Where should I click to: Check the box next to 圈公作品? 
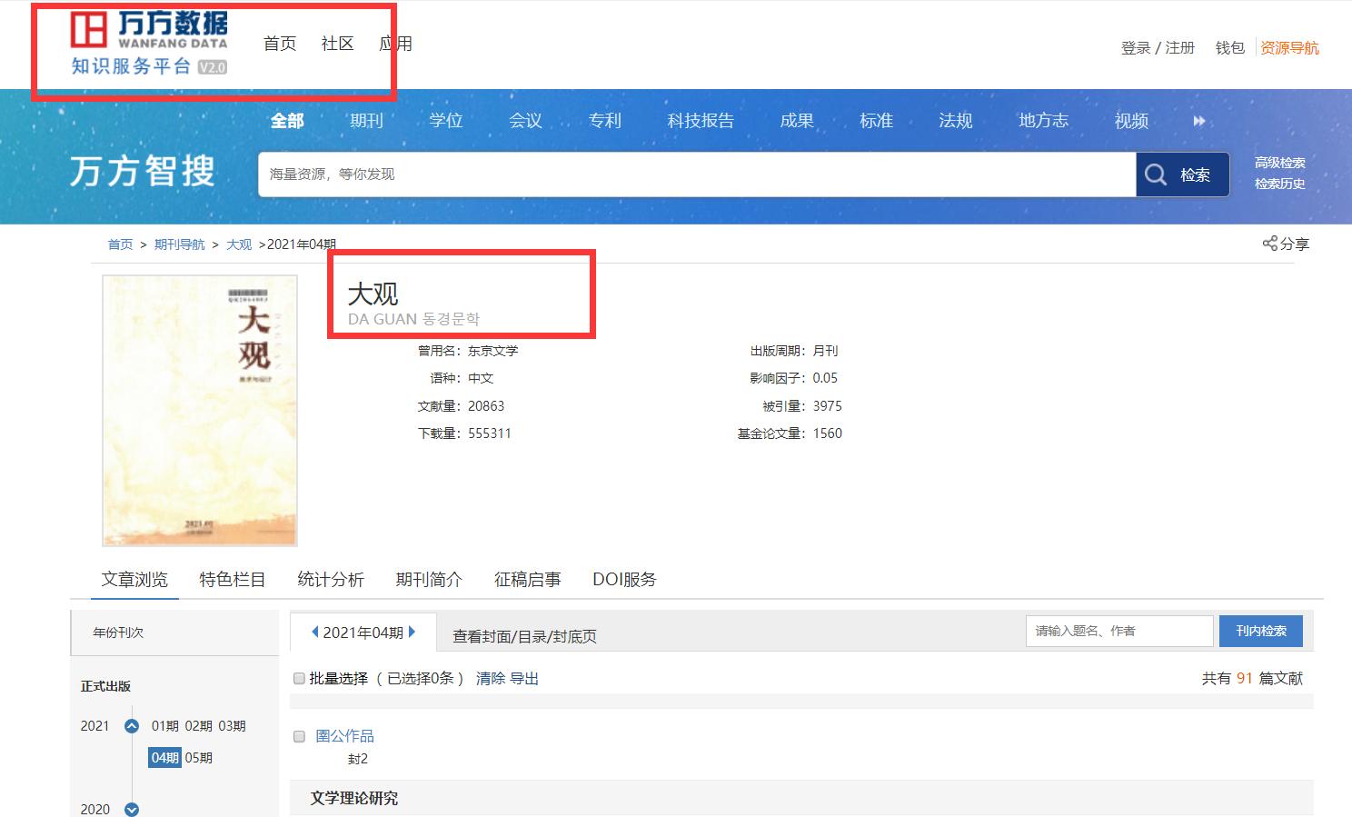pos(298,736)
